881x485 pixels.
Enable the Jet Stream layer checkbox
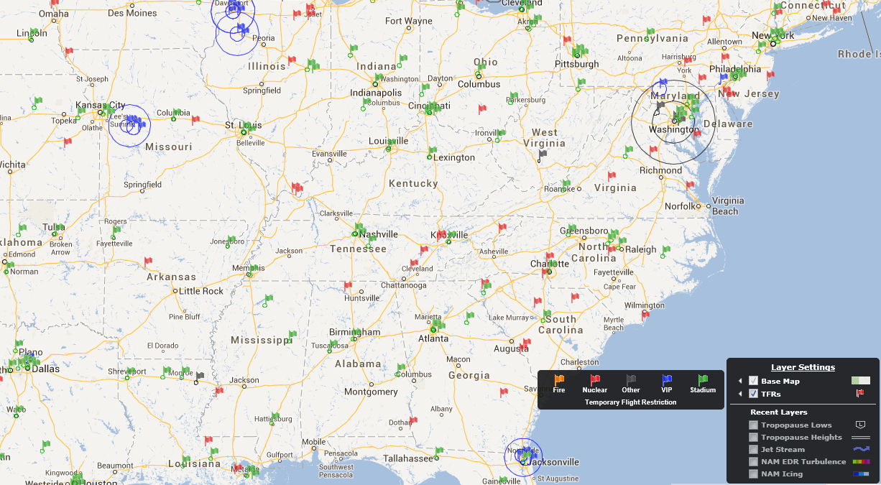[x=753, y=449]
